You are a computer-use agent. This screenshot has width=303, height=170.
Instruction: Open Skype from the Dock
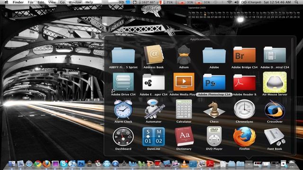point(64,164)
